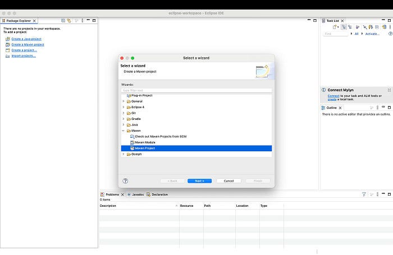Expand the Oomph folder
The height and width of the screenshot is (255, 393).
coord(124,154)
